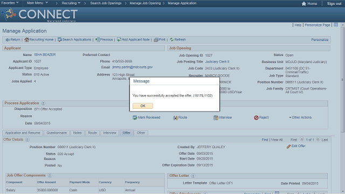Click Find link in Offer Details
This screenshot has height=194, width=345.
265,140
